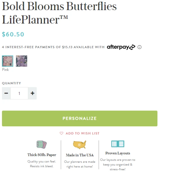
Task: Click the Made in The USA heading
Action: [80, 155]
